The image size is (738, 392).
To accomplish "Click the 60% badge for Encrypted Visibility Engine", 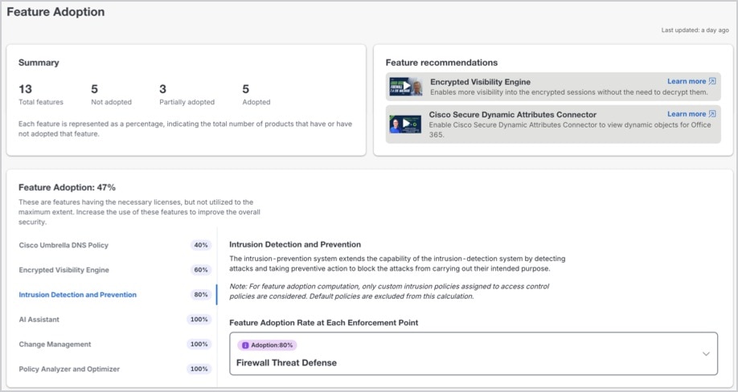I will pyautogui.click(x=201, y=270).
